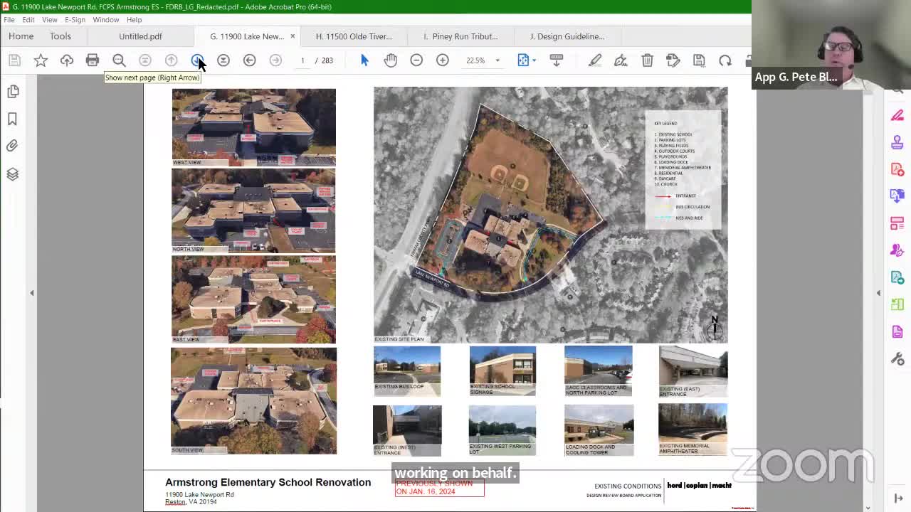Open the Layers panel
911x512 pixels.
pyautogui.click(x=11, y=174)
